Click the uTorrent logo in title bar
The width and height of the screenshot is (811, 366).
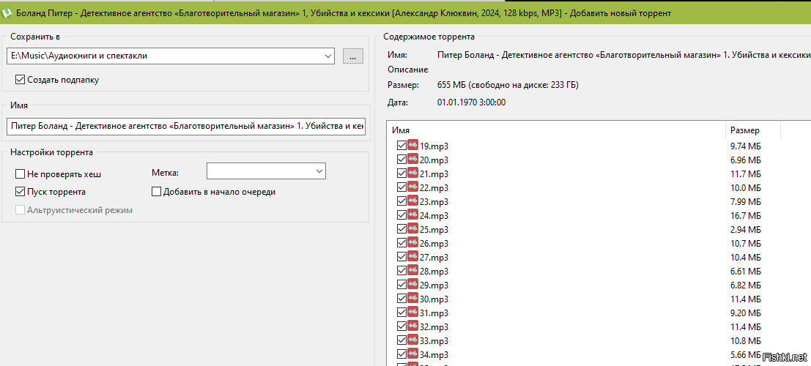(7, 12)
